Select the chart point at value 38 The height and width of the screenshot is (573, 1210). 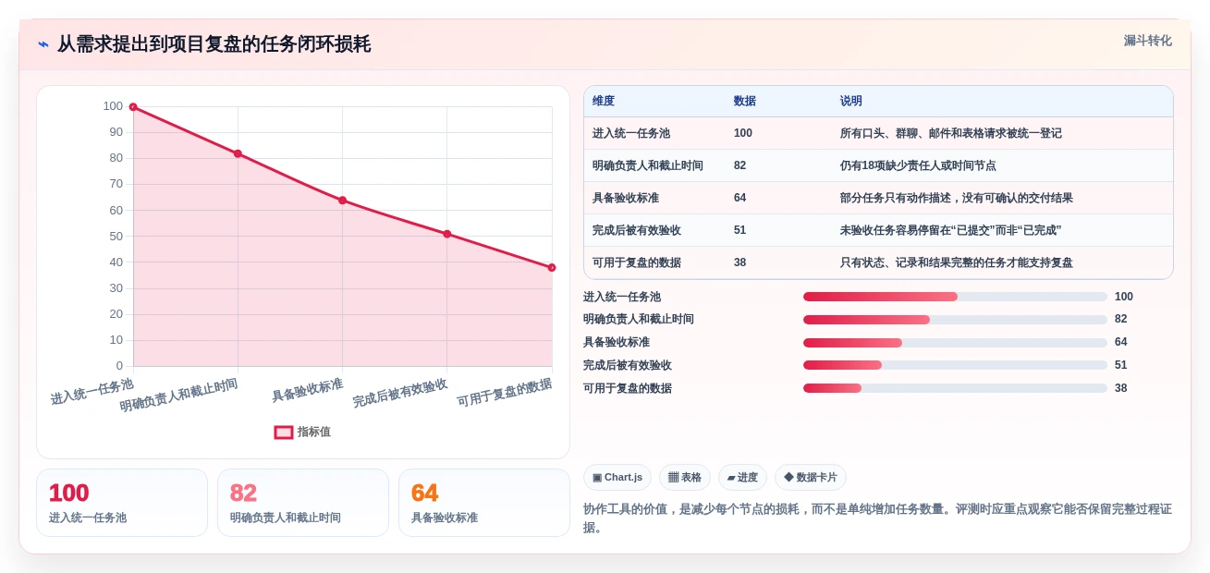(552, 268)
